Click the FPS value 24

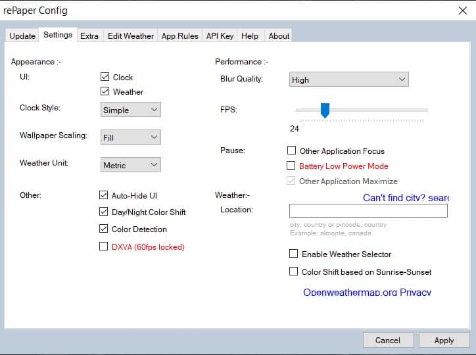[x=294, y=129]
